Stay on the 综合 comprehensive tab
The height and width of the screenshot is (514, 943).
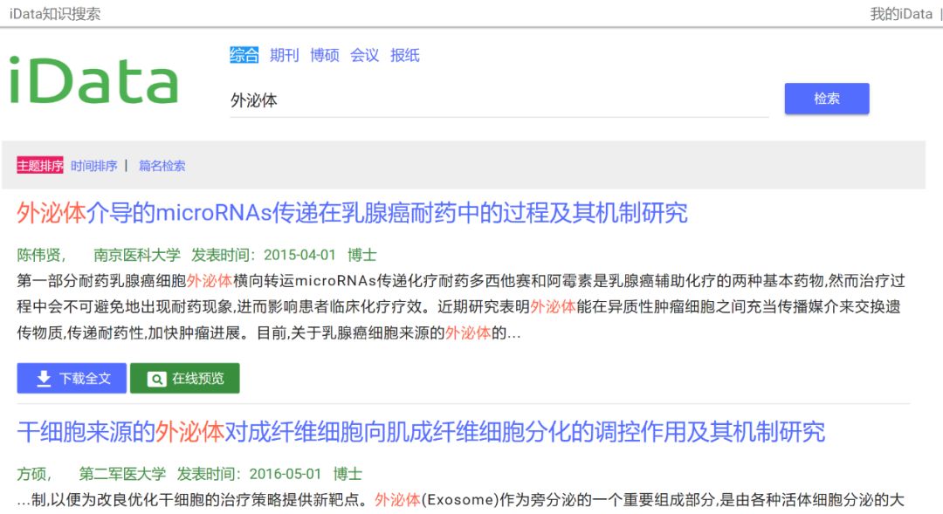click(x=244, y=55)
